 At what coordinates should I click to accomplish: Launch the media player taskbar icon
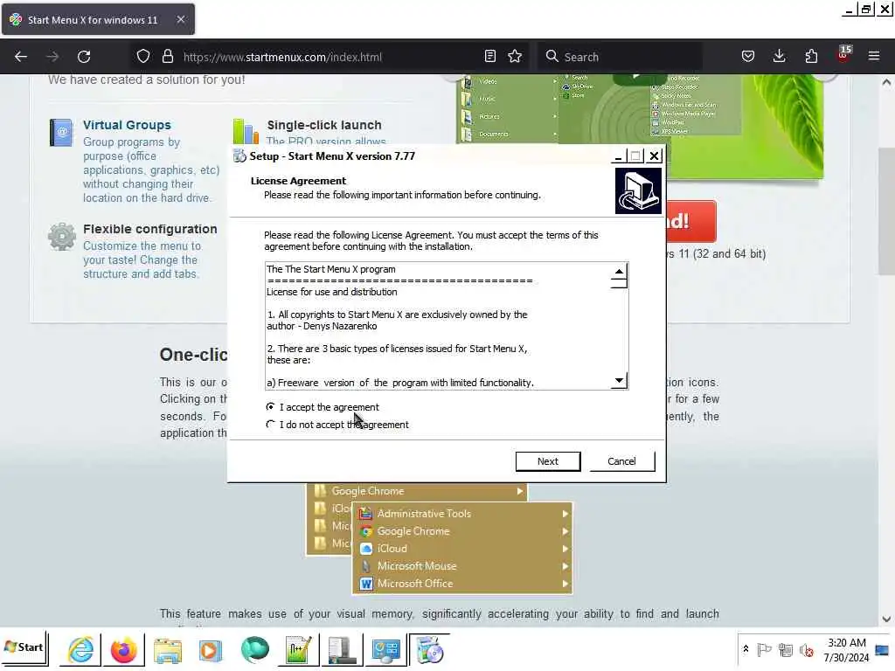pos(210,650)
